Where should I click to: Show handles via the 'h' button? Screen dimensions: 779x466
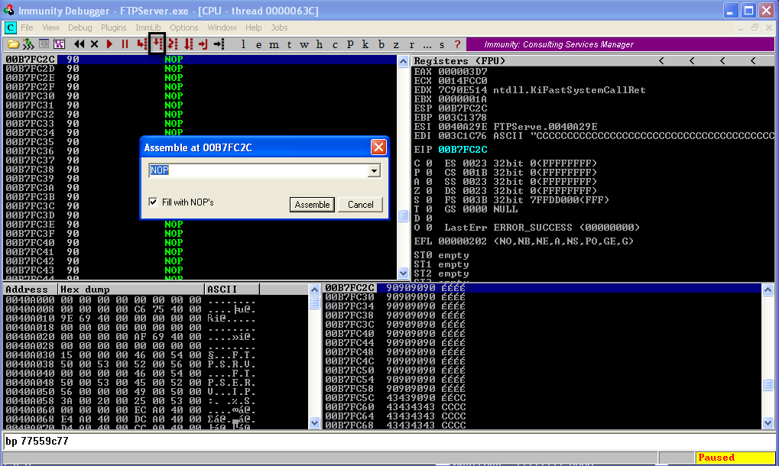320,44
